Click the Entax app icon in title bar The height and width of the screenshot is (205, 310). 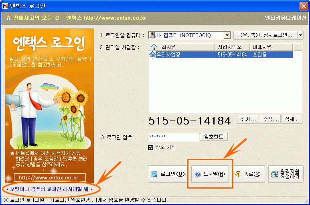[5, 6]
